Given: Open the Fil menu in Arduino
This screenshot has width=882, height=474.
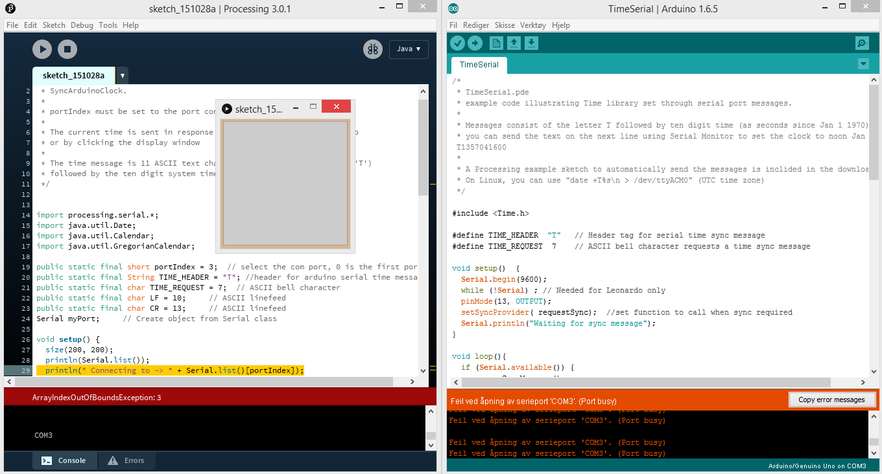Looking at the screenshot, I should [x=453, y=25].
